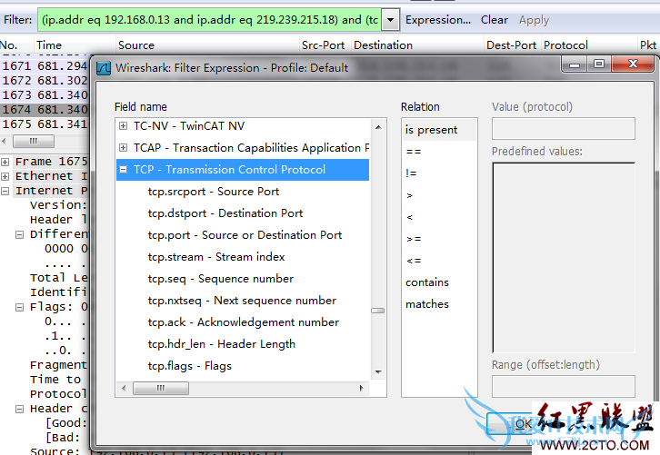This screenshot has height=455, width=660.
Task: Apply the display filter
Action: [x=534, y=20]
